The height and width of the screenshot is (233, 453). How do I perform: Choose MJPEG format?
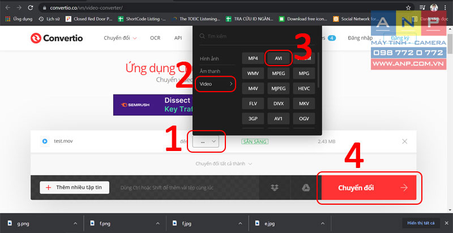click(278, 89)
